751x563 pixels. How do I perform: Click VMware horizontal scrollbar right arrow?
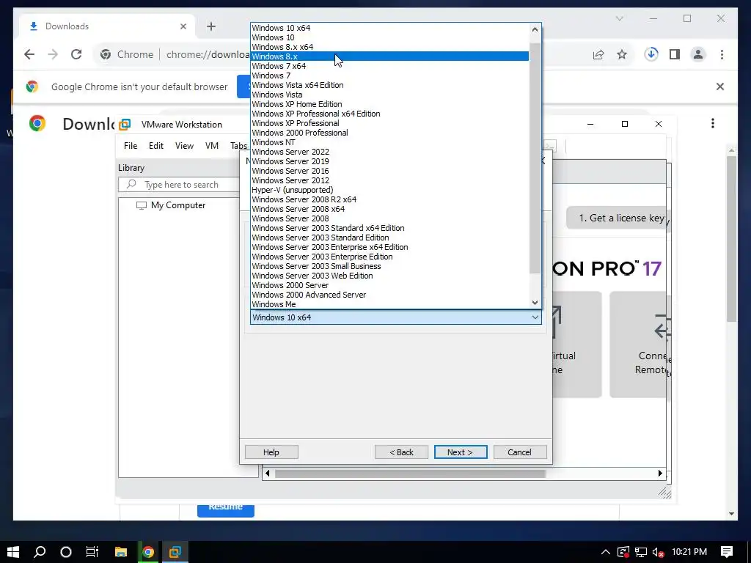tap(661, 473)
